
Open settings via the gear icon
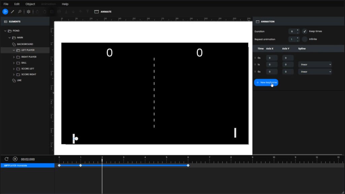tap(29, 11)
